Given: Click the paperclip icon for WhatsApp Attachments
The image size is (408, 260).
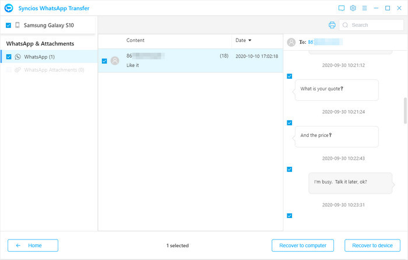Looking at the screenshot, I should 17,70.
